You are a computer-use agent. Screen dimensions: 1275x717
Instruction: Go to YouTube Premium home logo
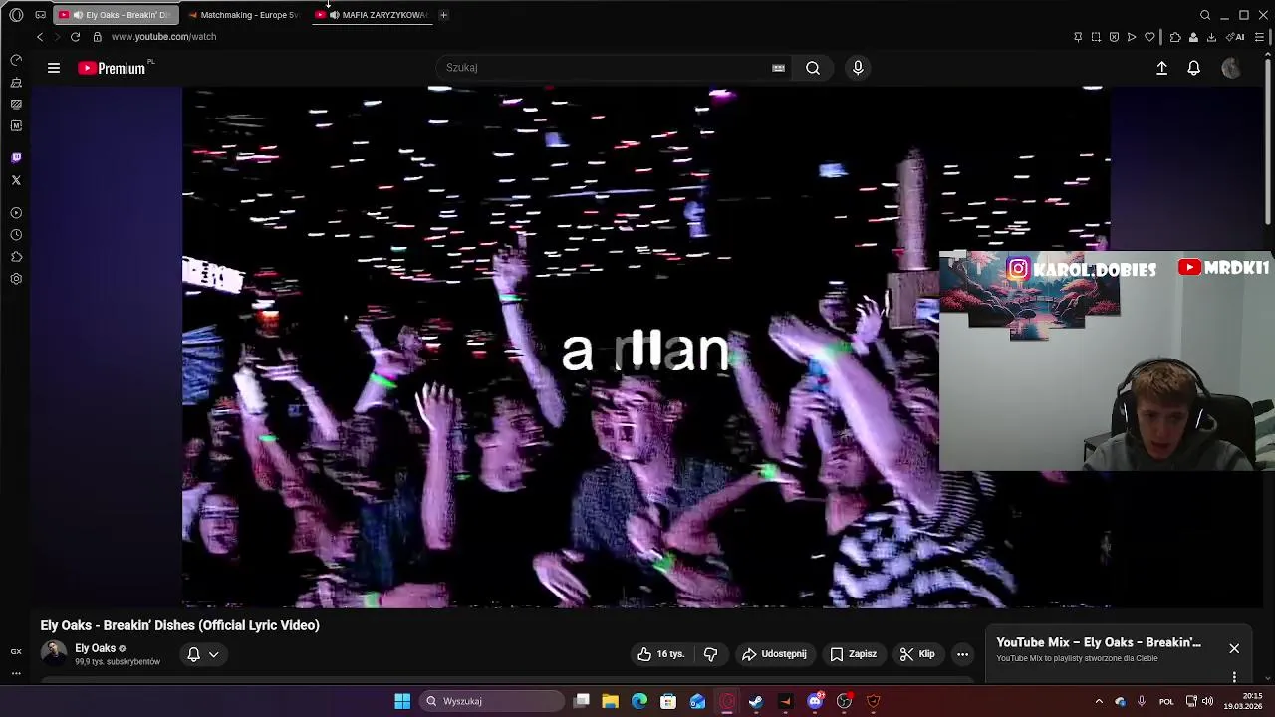(112, 68)
